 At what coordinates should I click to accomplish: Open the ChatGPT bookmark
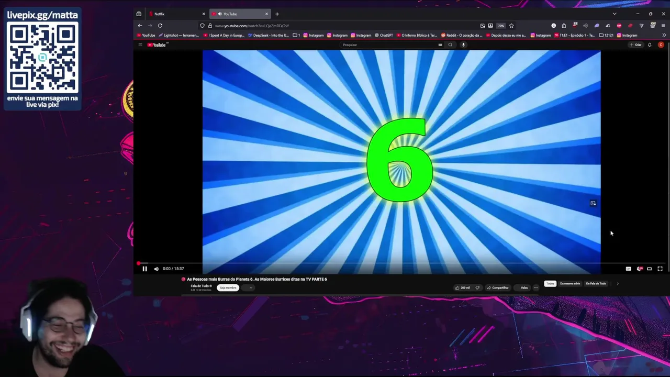(384, 35)
